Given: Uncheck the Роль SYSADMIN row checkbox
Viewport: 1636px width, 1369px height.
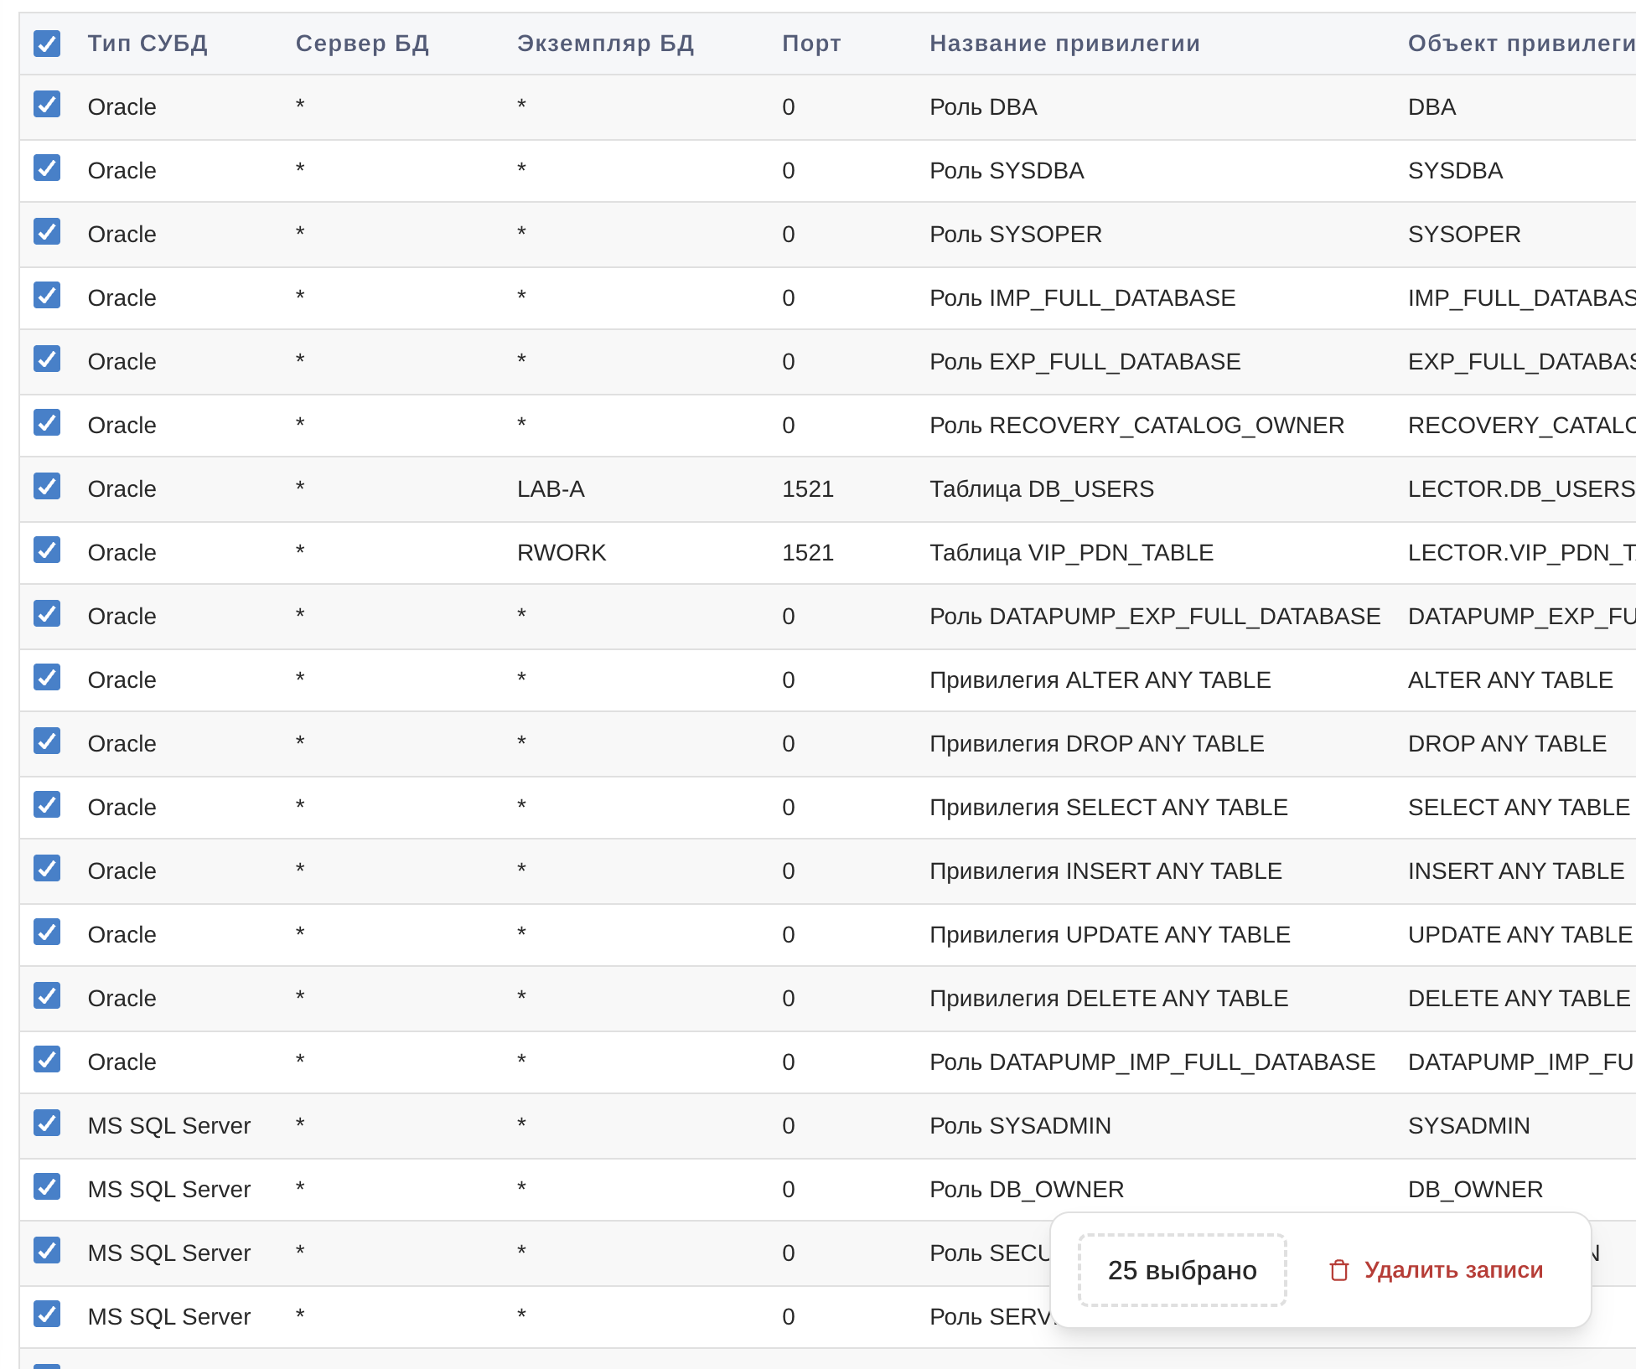Looking at the screenshot, I should coord(47,1124).
